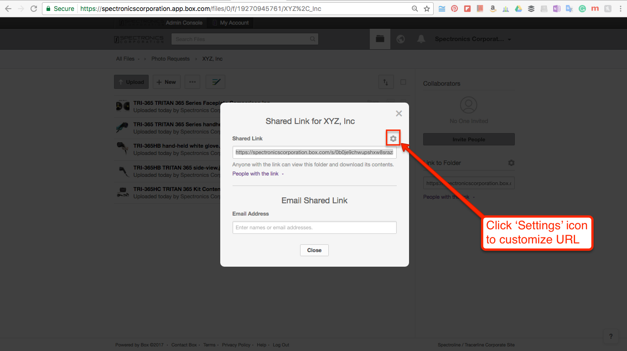Expand 'People with the link' dropdown in dialog
This screenshot has width=627, height=351.
(x=258, y=174)
